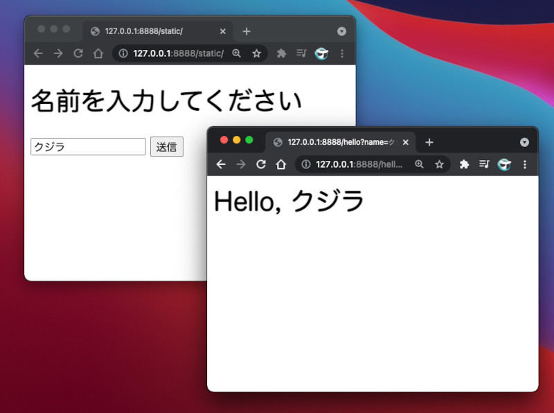Bookmark the hello page with star
Viewport: 554px width, 413px height.
tap(439, 164)
